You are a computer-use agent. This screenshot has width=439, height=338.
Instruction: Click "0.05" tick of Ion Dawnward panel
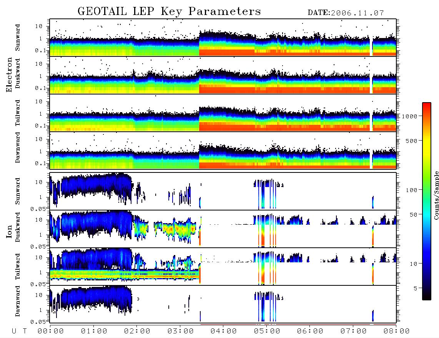pyautogui.click(x=38, y=322)
